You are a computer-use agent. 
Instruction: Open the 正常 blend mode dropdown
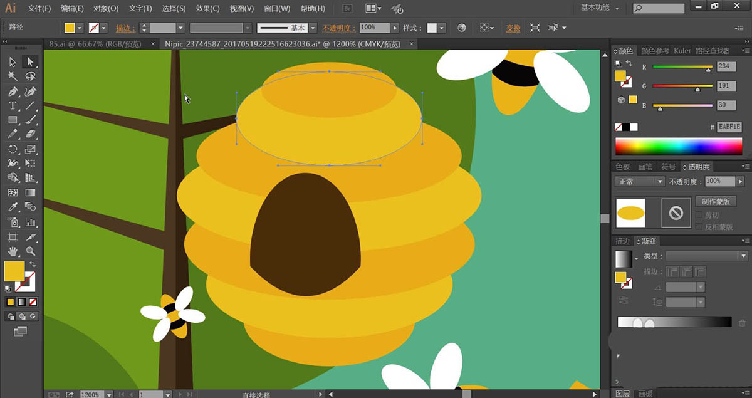640,181
